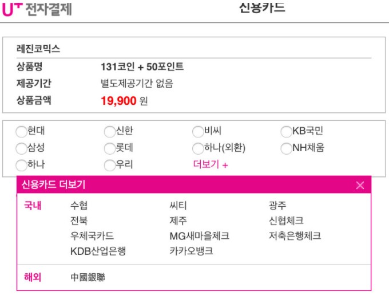Select 우체국카드 from the list
The image size is (389, 295).
click(x=92, y=236)
